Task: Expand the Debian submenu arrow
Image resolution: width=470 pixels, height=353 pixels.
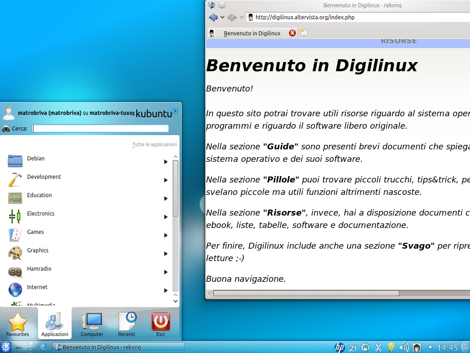Action: (165, 162)
